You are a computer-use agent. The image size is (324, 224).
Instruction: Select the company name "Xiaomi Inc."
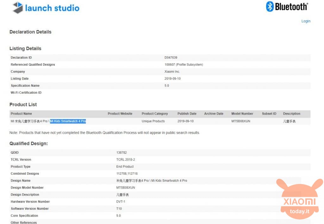[172, 72]
